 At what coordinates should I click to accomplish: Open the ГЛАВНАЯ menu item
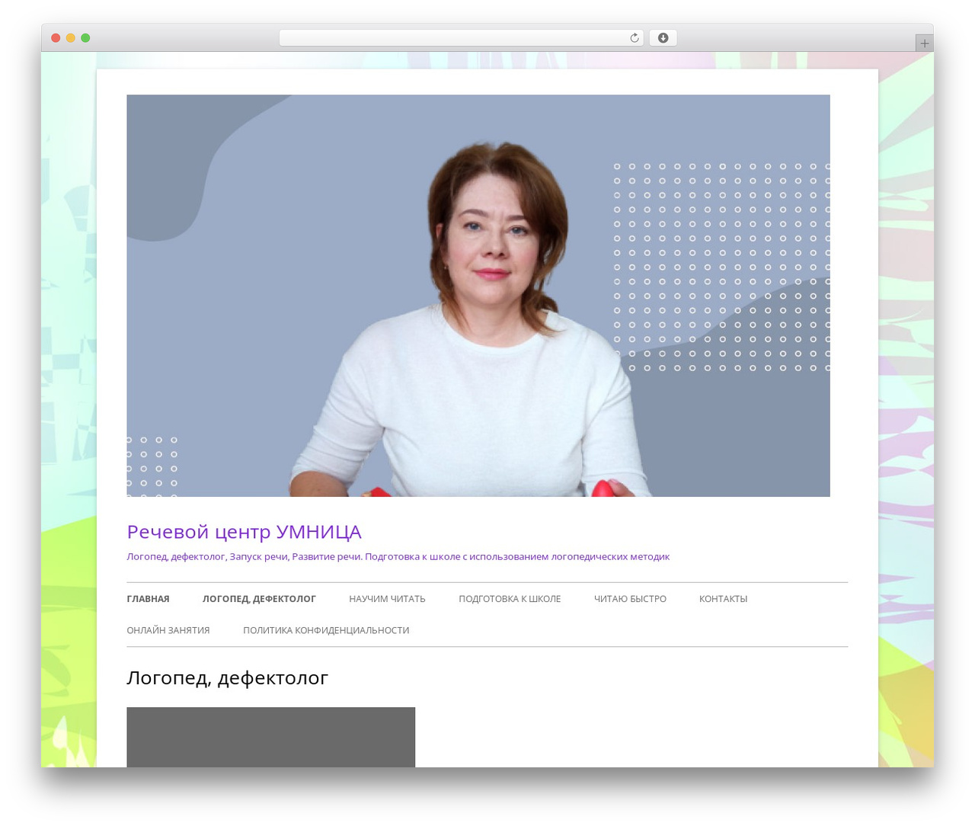coord(148,599)
